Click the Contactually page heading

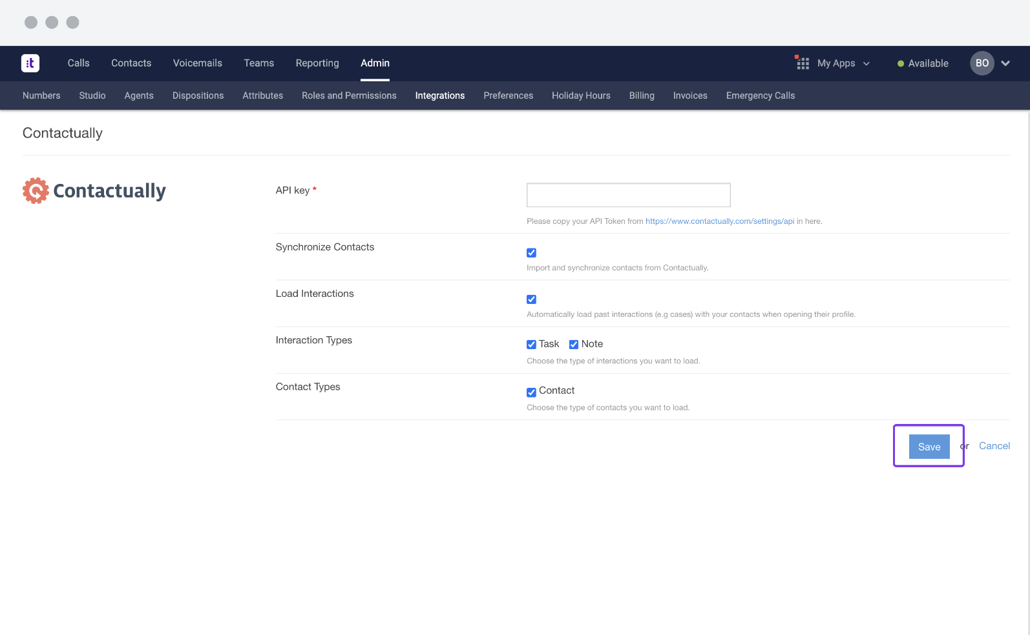pyautogui.click(x=63, y=133)
